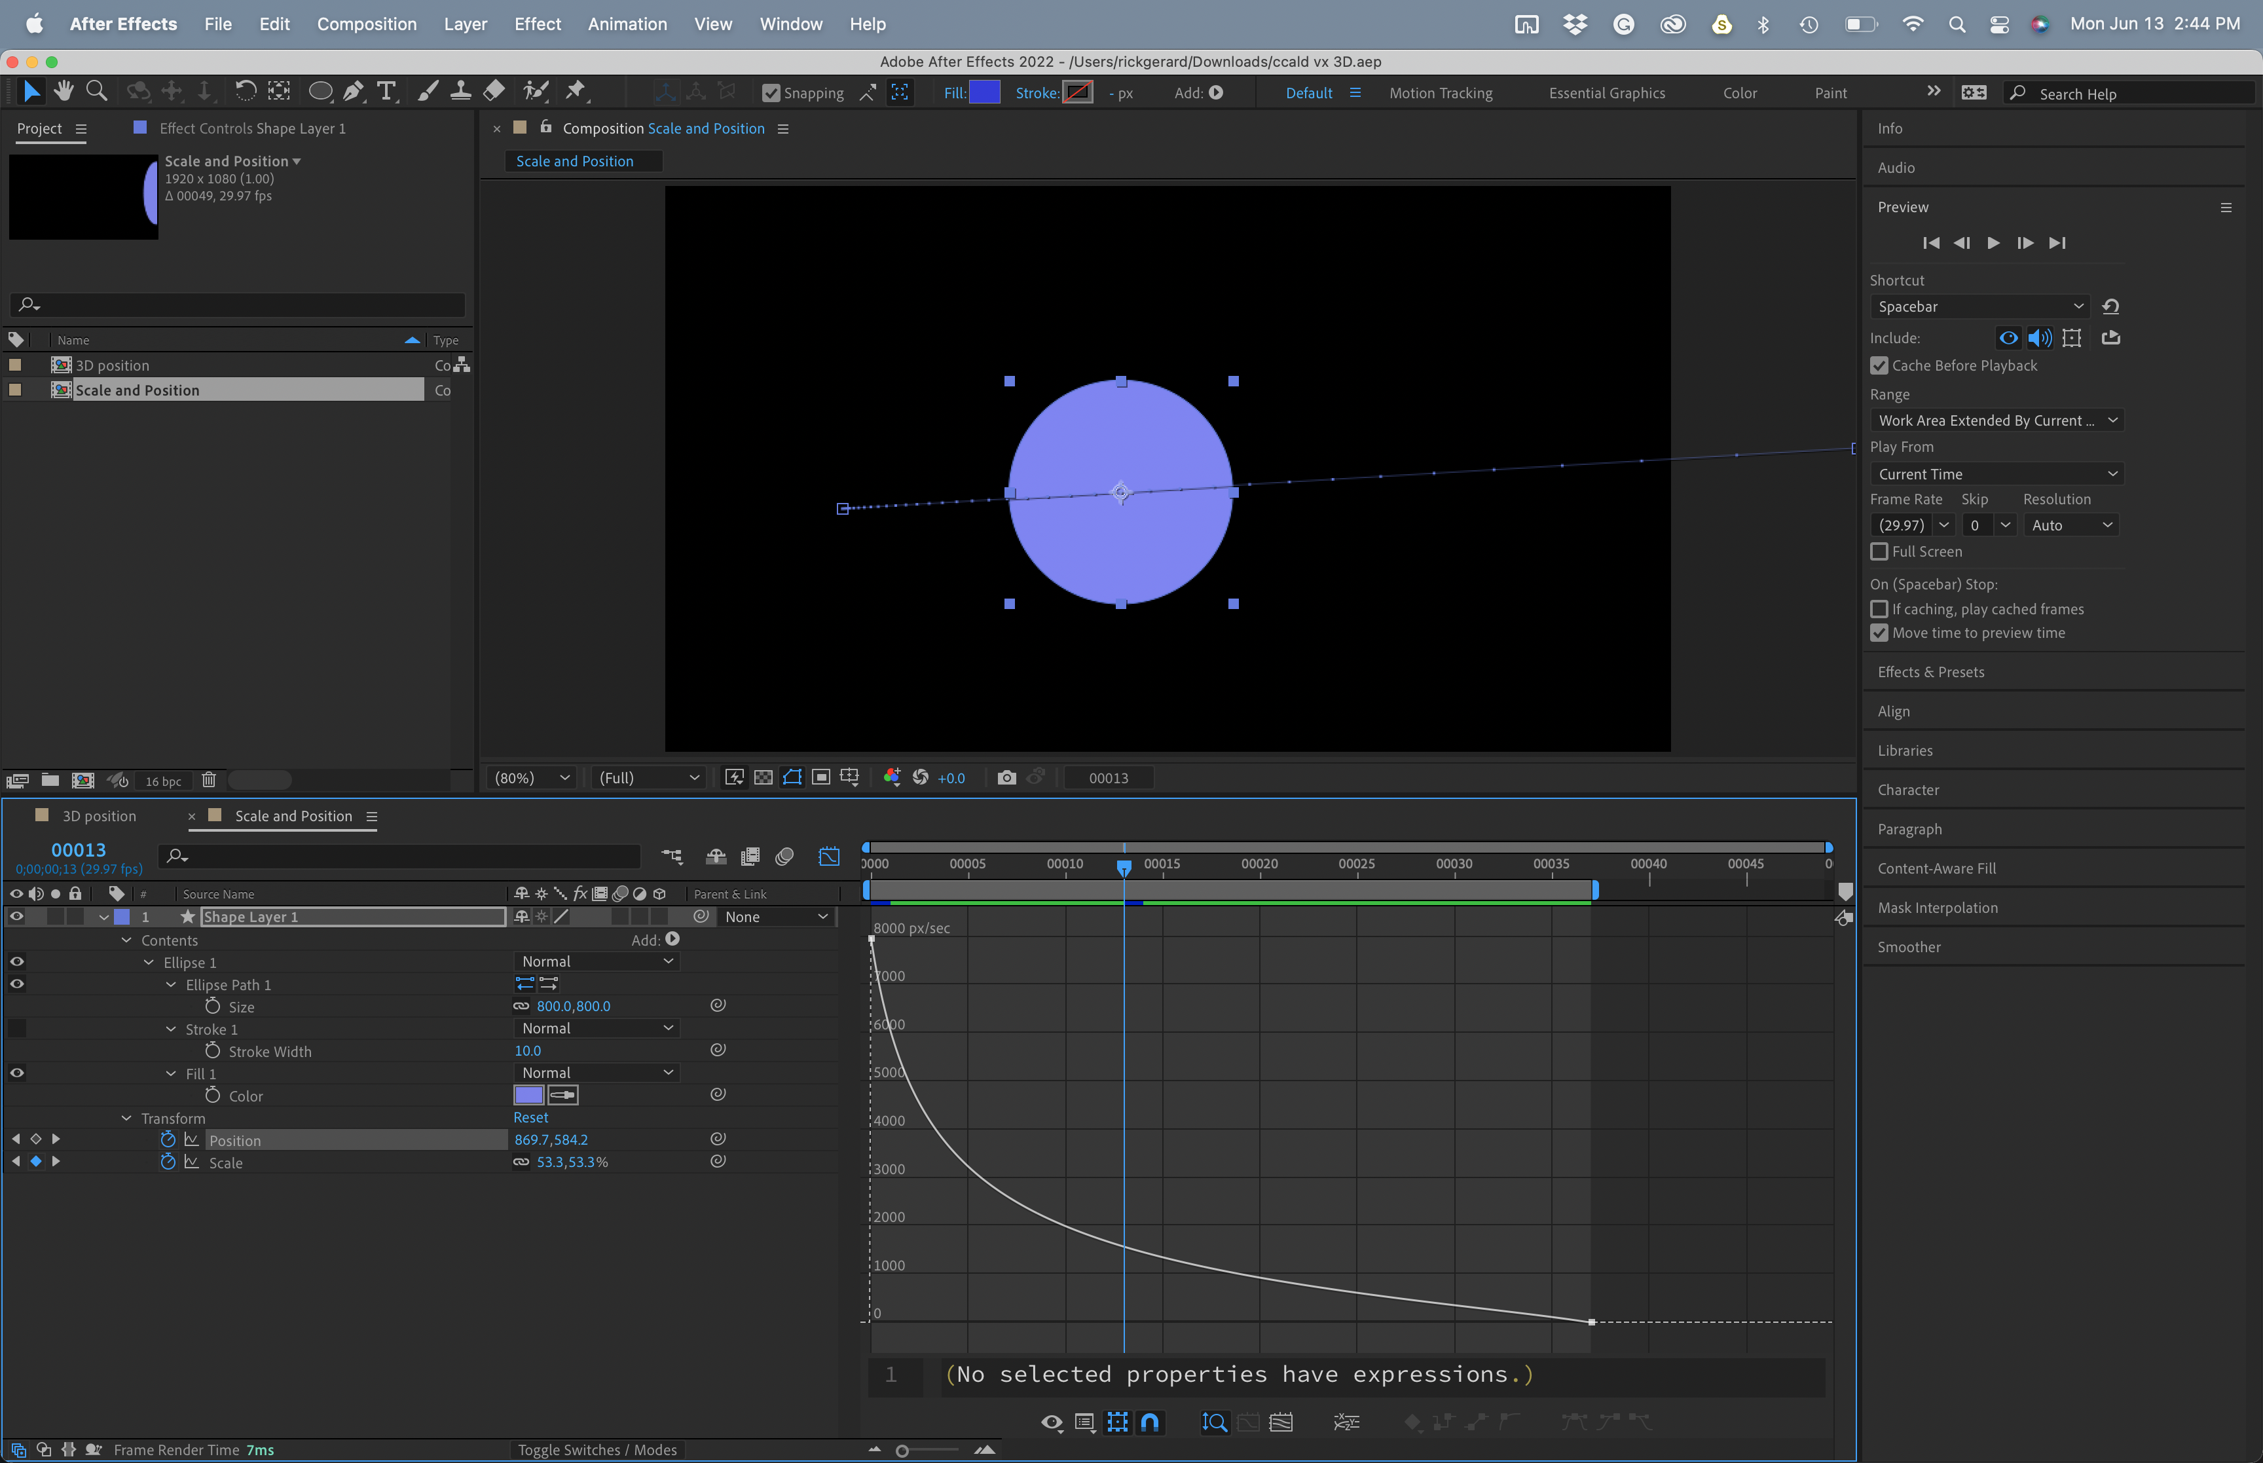
Task: Switch to the 3D position timeline tab
Action: tap(99, 815)
